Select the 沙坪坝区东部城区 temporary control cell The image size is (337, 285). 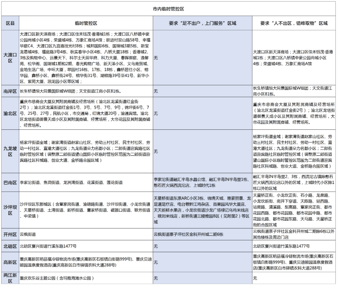86,210
